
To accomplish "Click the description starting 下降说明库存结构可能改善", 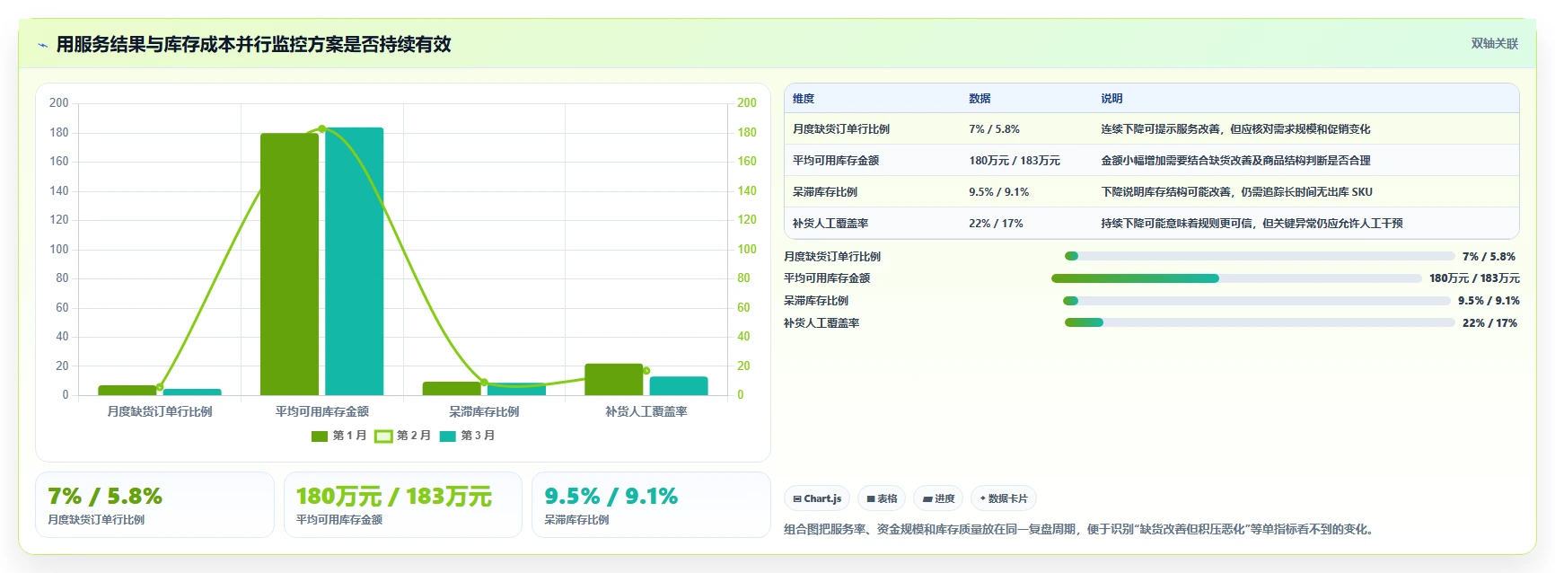I will pyautogui.click(x=1236, y=192).
